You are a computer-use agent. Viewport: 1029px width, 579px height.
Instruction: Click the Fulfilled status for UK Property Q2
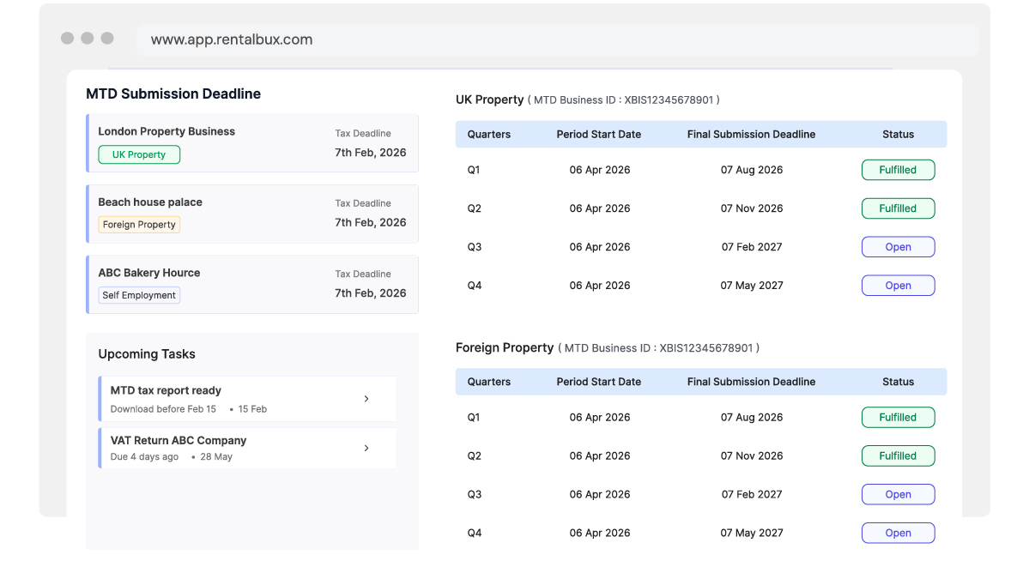pyautogui.click(x=898, y=208)
